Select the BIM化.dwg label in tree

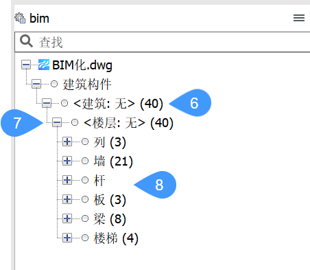click(x=82, y=65)
